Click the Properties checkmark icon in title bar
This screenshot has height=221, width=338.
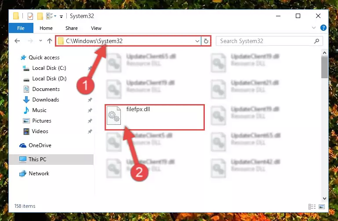(x=30, y=16)
